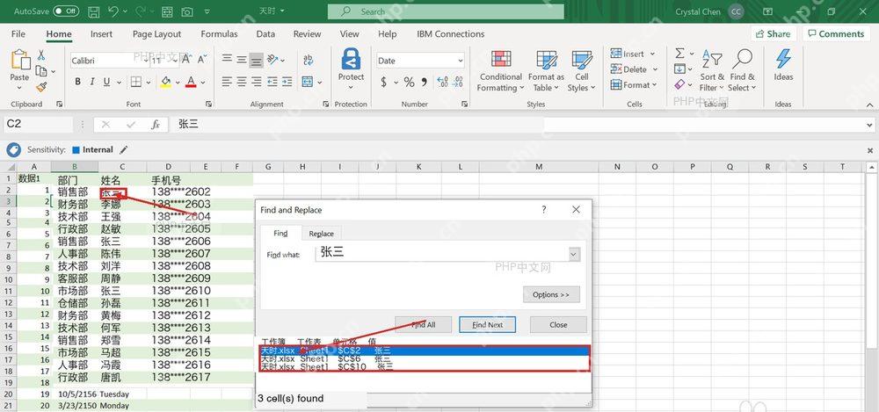Apply yellow fill color bucket
The width and height of the screenshot is (879, 412).
coord(165,82)
